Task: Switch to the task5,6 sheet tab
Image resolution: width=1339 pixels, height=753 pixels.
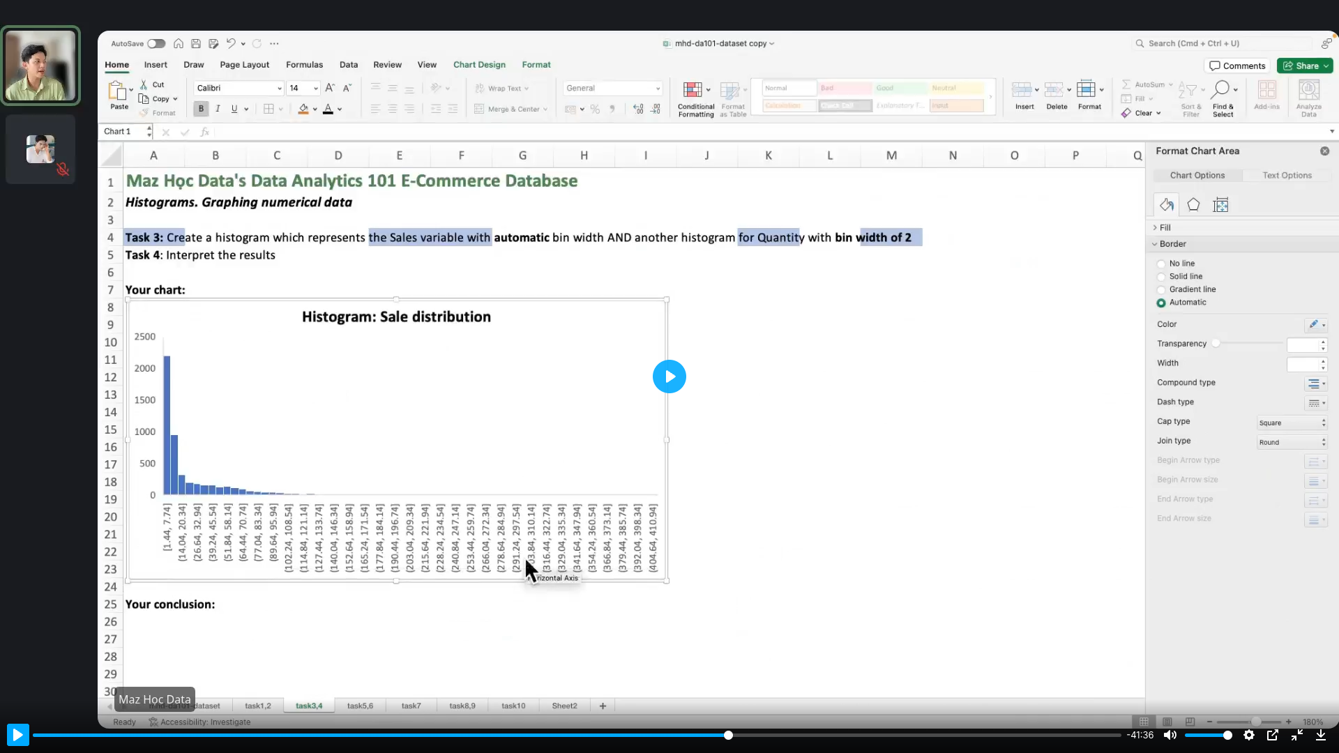Action: click(360, 706)
